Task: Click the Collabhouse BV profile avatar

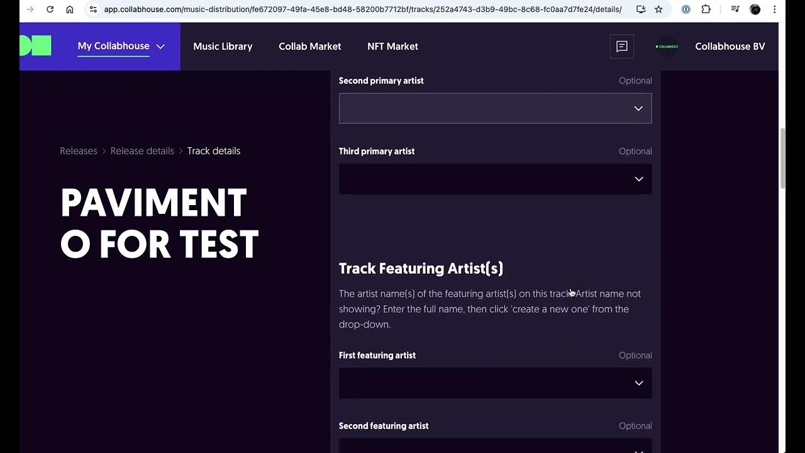Action: pyautogui.click(x=667, y=47)
